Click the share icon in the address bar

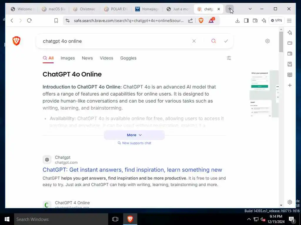[190, 21]
